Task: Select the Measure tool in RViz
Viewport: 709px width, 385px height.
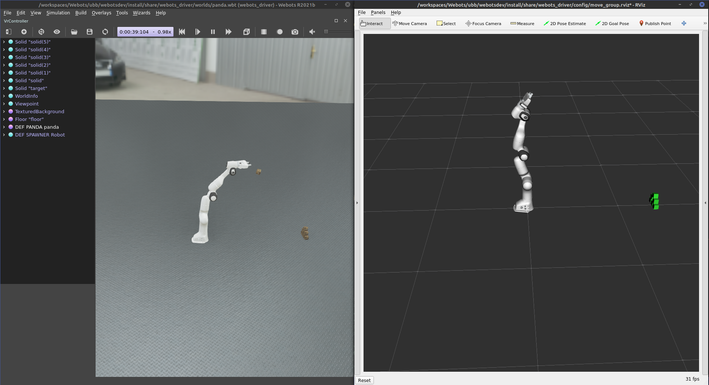Action: (522, 24)
